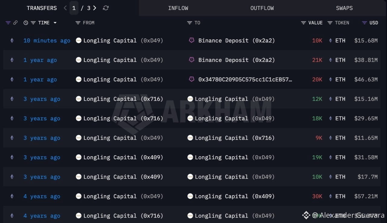This screenshot has width=387, height=223.
Task: Click the Binance deposit icon on the $38.81M row
Action: [x=191, y=60]
